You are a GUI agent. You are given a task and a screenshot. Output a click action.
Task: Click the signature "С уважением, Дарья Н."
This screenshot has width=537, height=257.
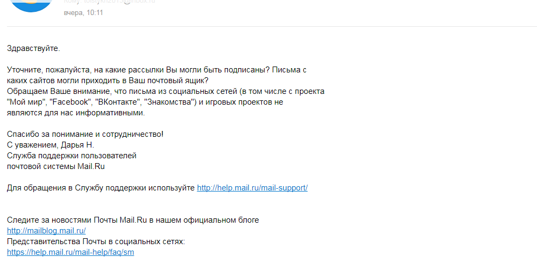click(51, 145)
